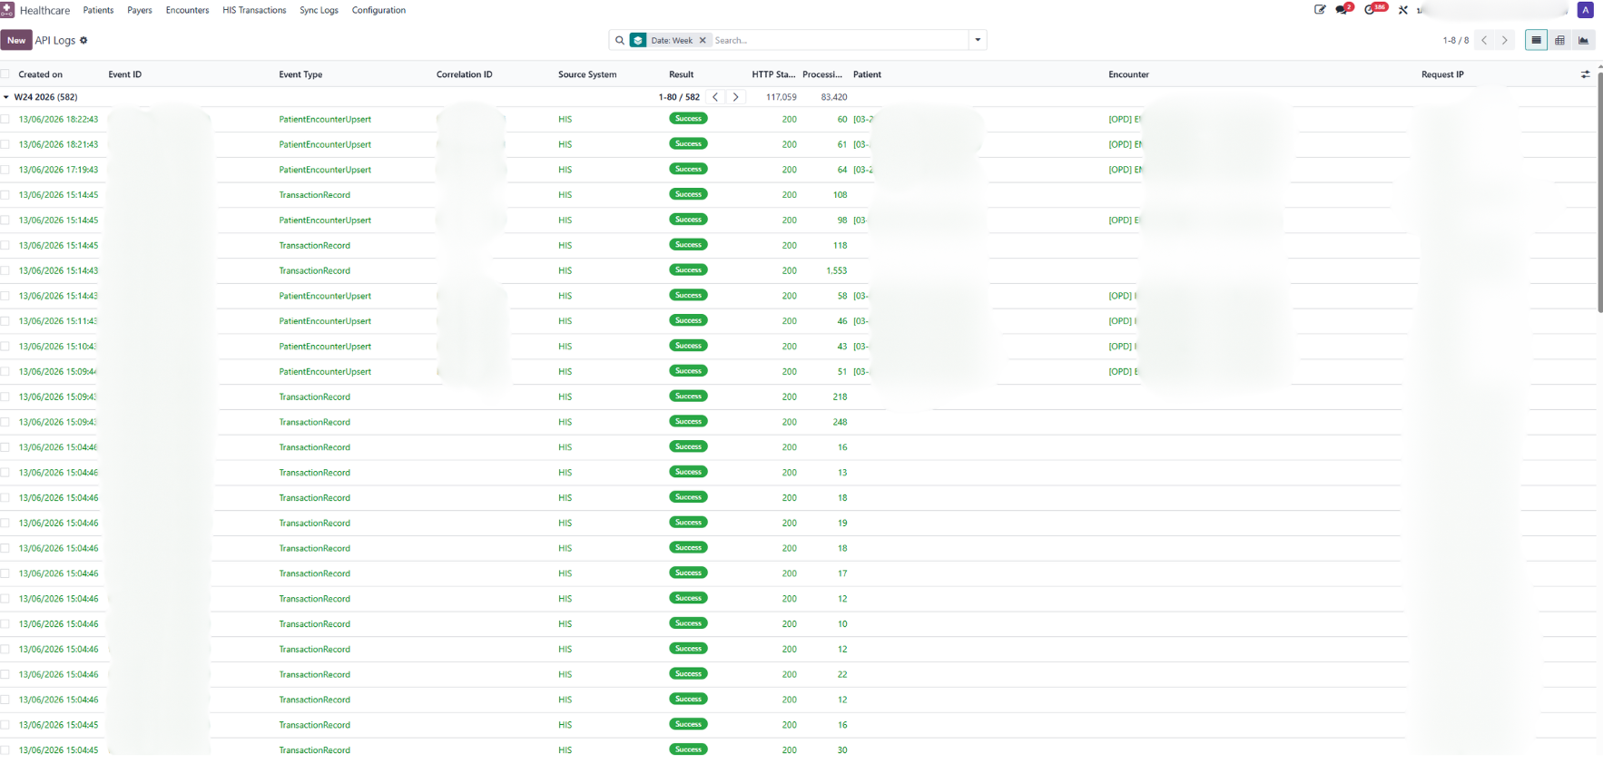Switch to the graph view
The height and width of the screenshot is (764, 1603).
tap(1583, 40)
